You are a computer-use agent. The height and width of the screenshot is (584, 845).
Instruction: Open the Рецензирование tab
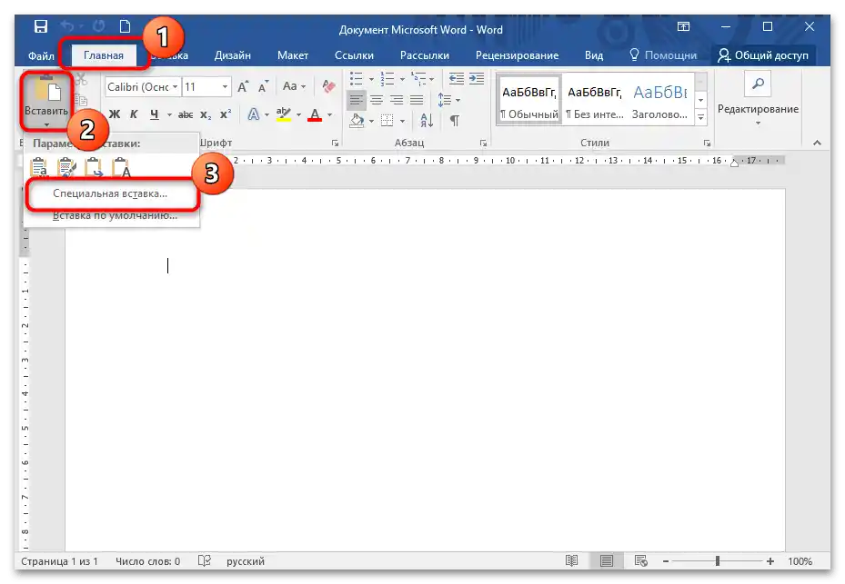[x=517, y=55]
